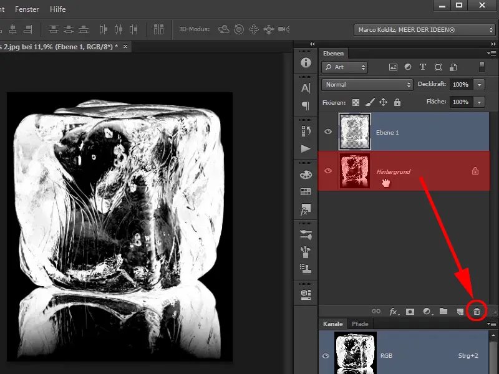
Task: Select the 3D camera zoom mode icon
Action: pos(284,29)
